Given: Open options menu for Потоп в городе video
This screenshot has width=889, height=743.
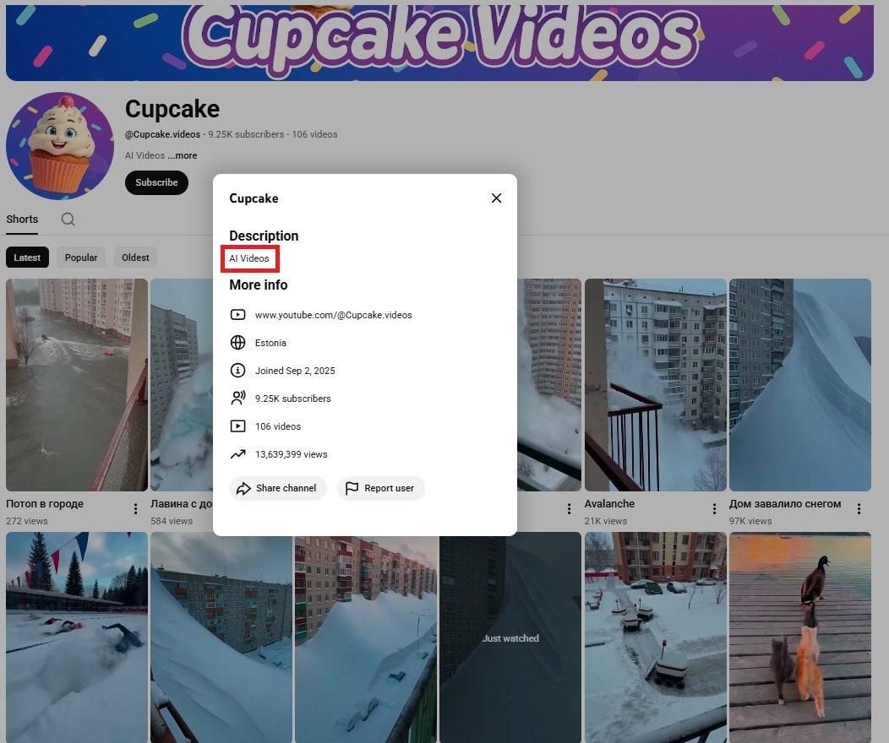Looking at the screenshot, I should 135,509.
